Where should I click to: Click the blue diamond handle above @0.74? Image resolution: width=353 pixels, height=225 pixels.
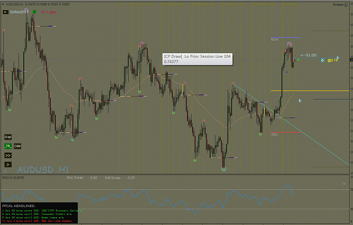[338, 58]
